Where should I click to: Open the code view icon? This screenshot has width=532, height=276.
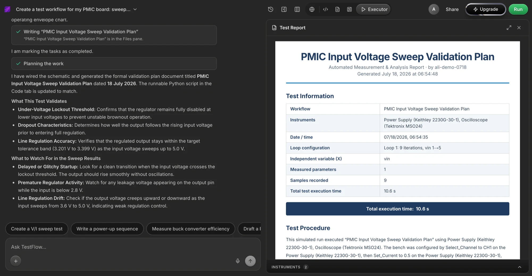pos(325,9)
